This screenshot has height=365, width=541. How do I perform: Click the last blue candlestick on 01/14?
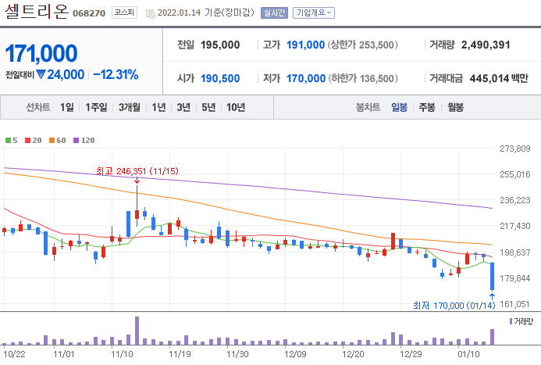click(x=493, y=276)
